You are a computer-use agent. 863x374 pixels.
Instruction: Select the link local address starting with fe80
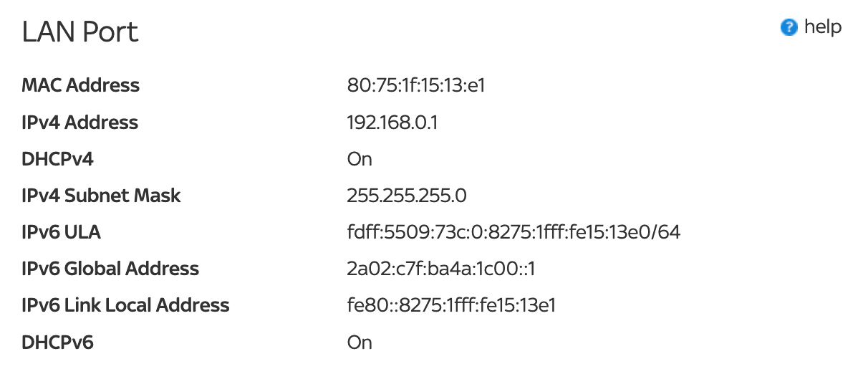click(x=451, y=305)
